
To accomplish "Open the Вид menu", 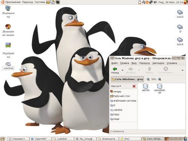I will tap(134, 63).
